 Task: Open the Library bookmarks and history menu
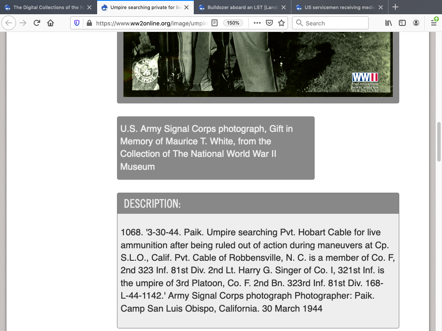click(388, 23)
